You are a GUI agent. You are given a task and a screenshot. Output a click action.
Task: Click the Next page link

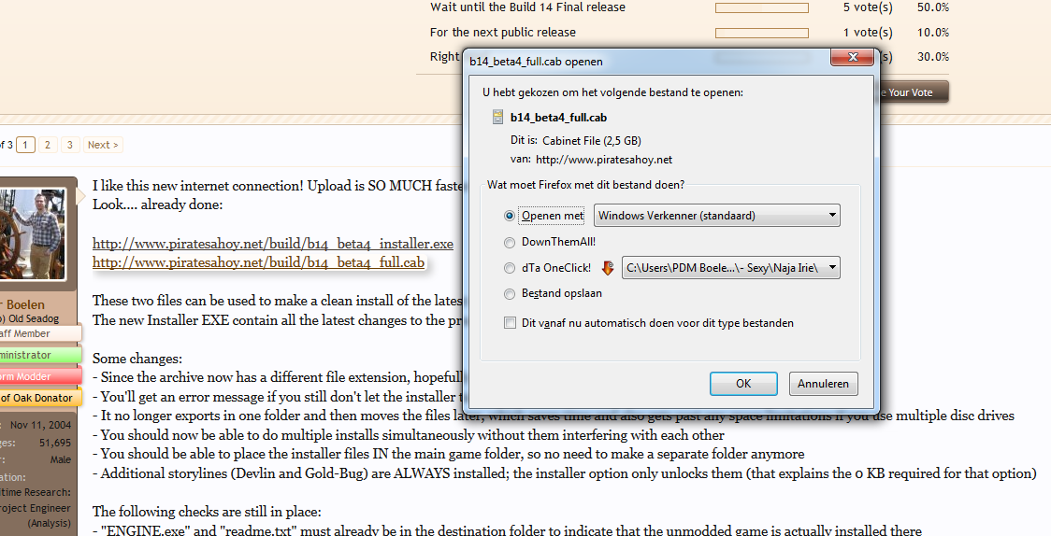103,145
